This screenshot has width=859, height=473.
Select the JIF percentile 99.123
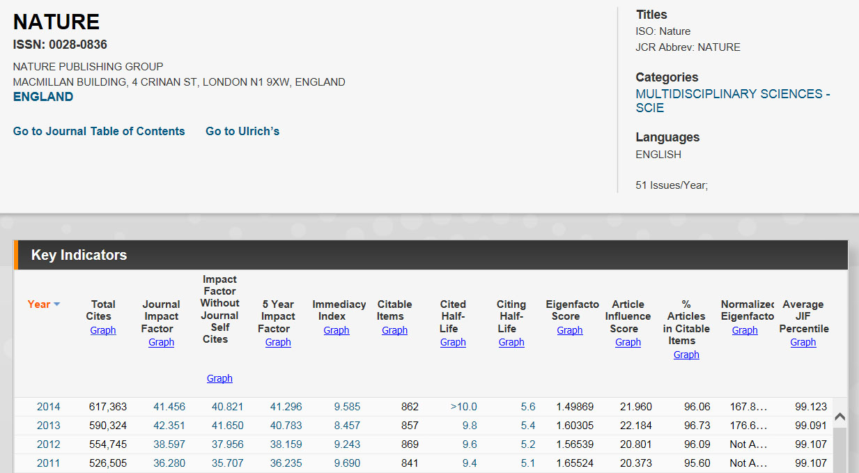click(811, 407)
